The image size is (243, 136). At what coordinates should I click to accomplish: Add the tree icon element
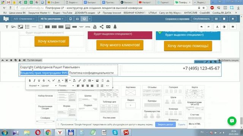pyautogui.click(x=115, y=27)
